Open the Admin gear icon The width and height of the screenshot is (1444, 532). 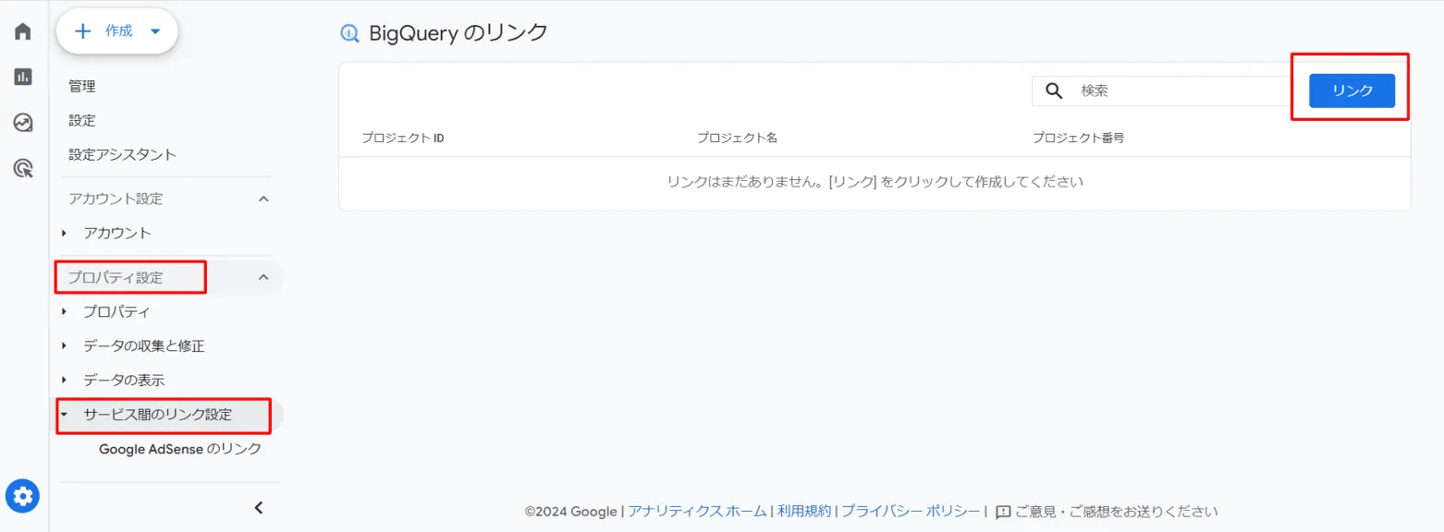click(x=23, y=496)
